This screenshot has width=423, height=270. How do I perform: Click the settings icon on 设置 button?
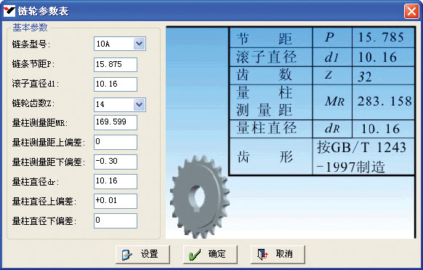[x=126, y=255]
